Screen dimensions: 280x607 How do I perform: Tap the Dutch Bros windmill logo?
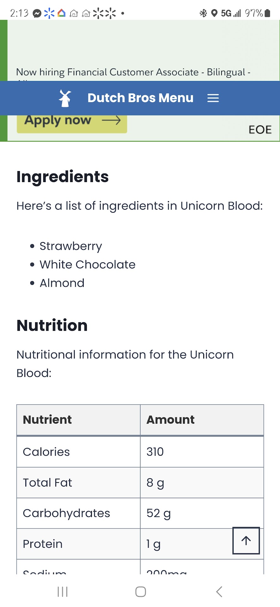pos(65,98)
